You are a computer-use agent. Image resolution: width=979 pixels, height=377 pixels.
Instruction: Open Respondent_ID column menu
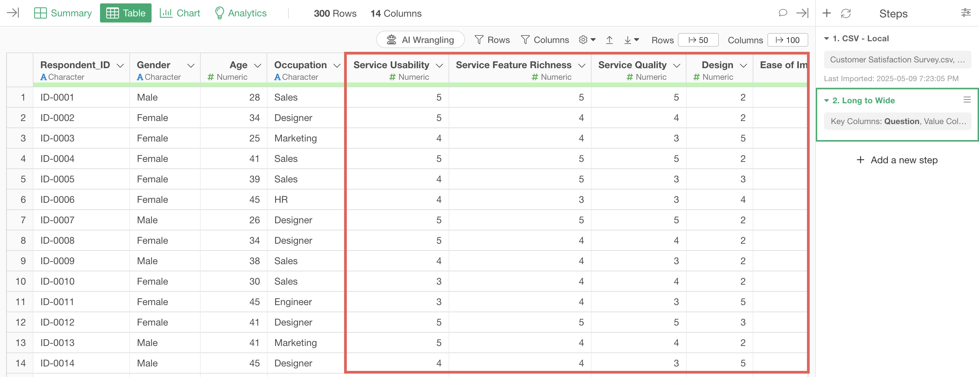pos(120,65)
